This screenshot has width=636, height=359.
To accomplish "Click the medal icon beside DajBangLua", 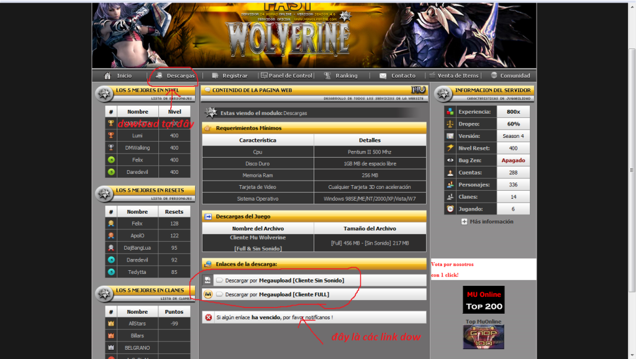I will [111, 248].
